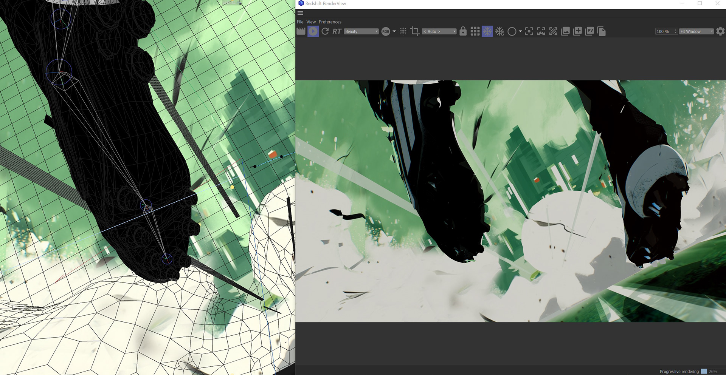Click the circle display mode icon
Viewport: 726px width, 375px height.
512,31
